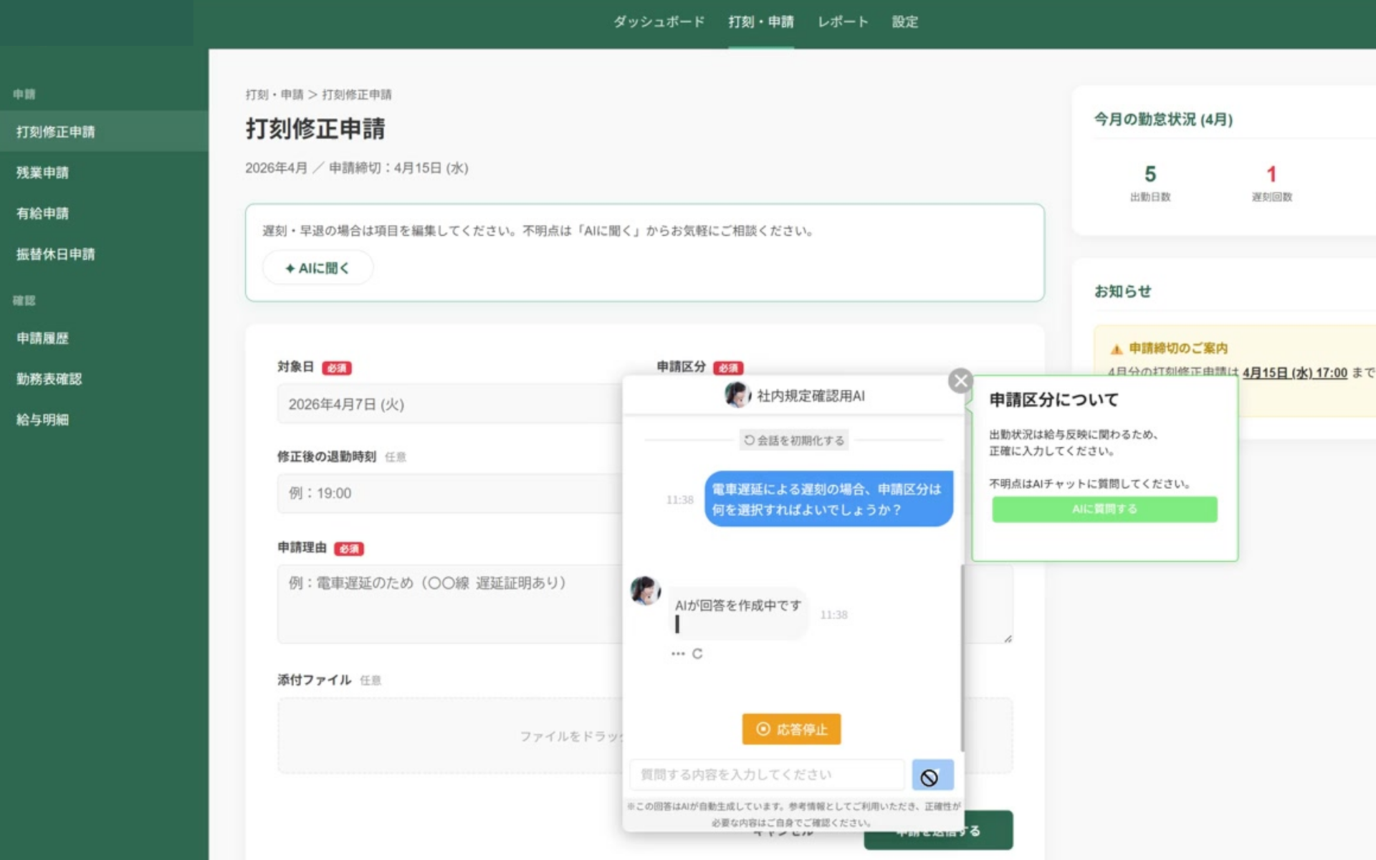The height and width of the screenshot is (860, 1376).
Task: Open the ダッシュボード tab
Action: tap(659, 22)
